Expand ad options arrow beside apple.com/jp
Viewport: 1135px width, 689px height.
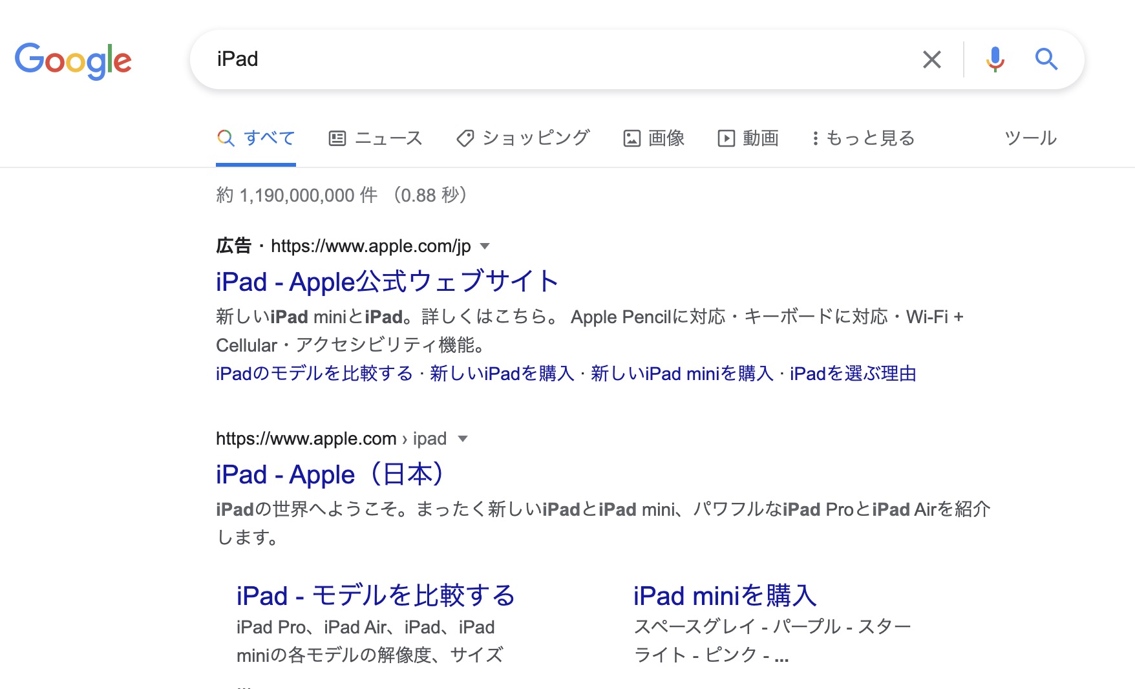click(485, 246)
